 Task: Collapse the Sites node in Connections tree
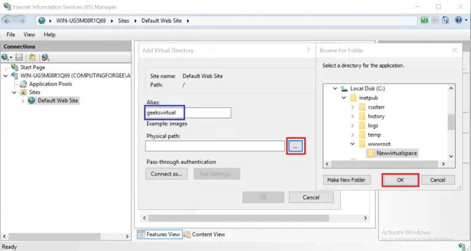[15, 93]
